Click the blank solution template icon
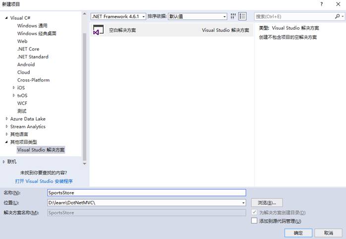Screen dimensions: 346x239 coord(98,30)
